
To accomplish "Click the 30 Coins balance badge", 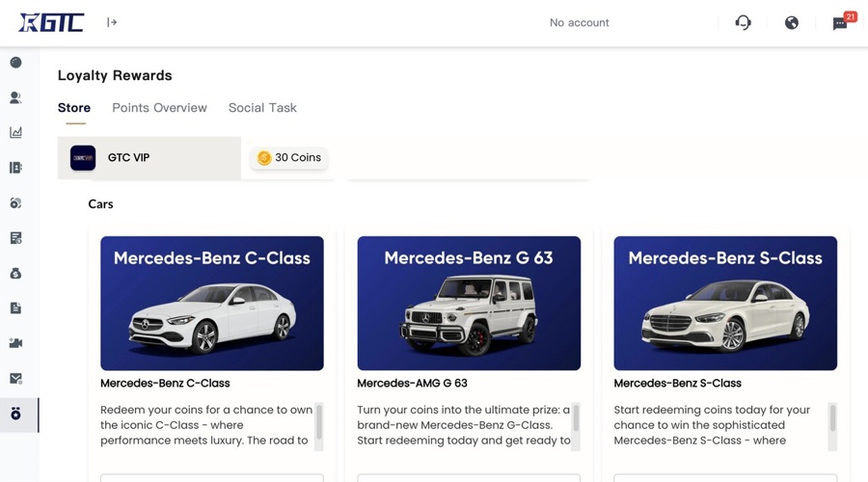I will (289, 158).
